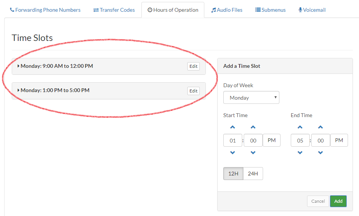Toggle the Start Time AM/PM button
This screenshot has height=216, width=359.
point(271,140)
